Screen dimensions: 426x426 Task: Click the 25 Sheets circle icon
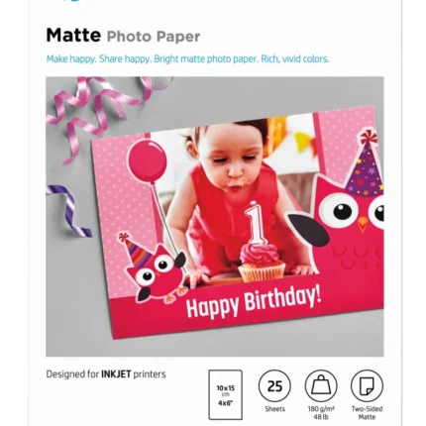(x=274, y=386)
